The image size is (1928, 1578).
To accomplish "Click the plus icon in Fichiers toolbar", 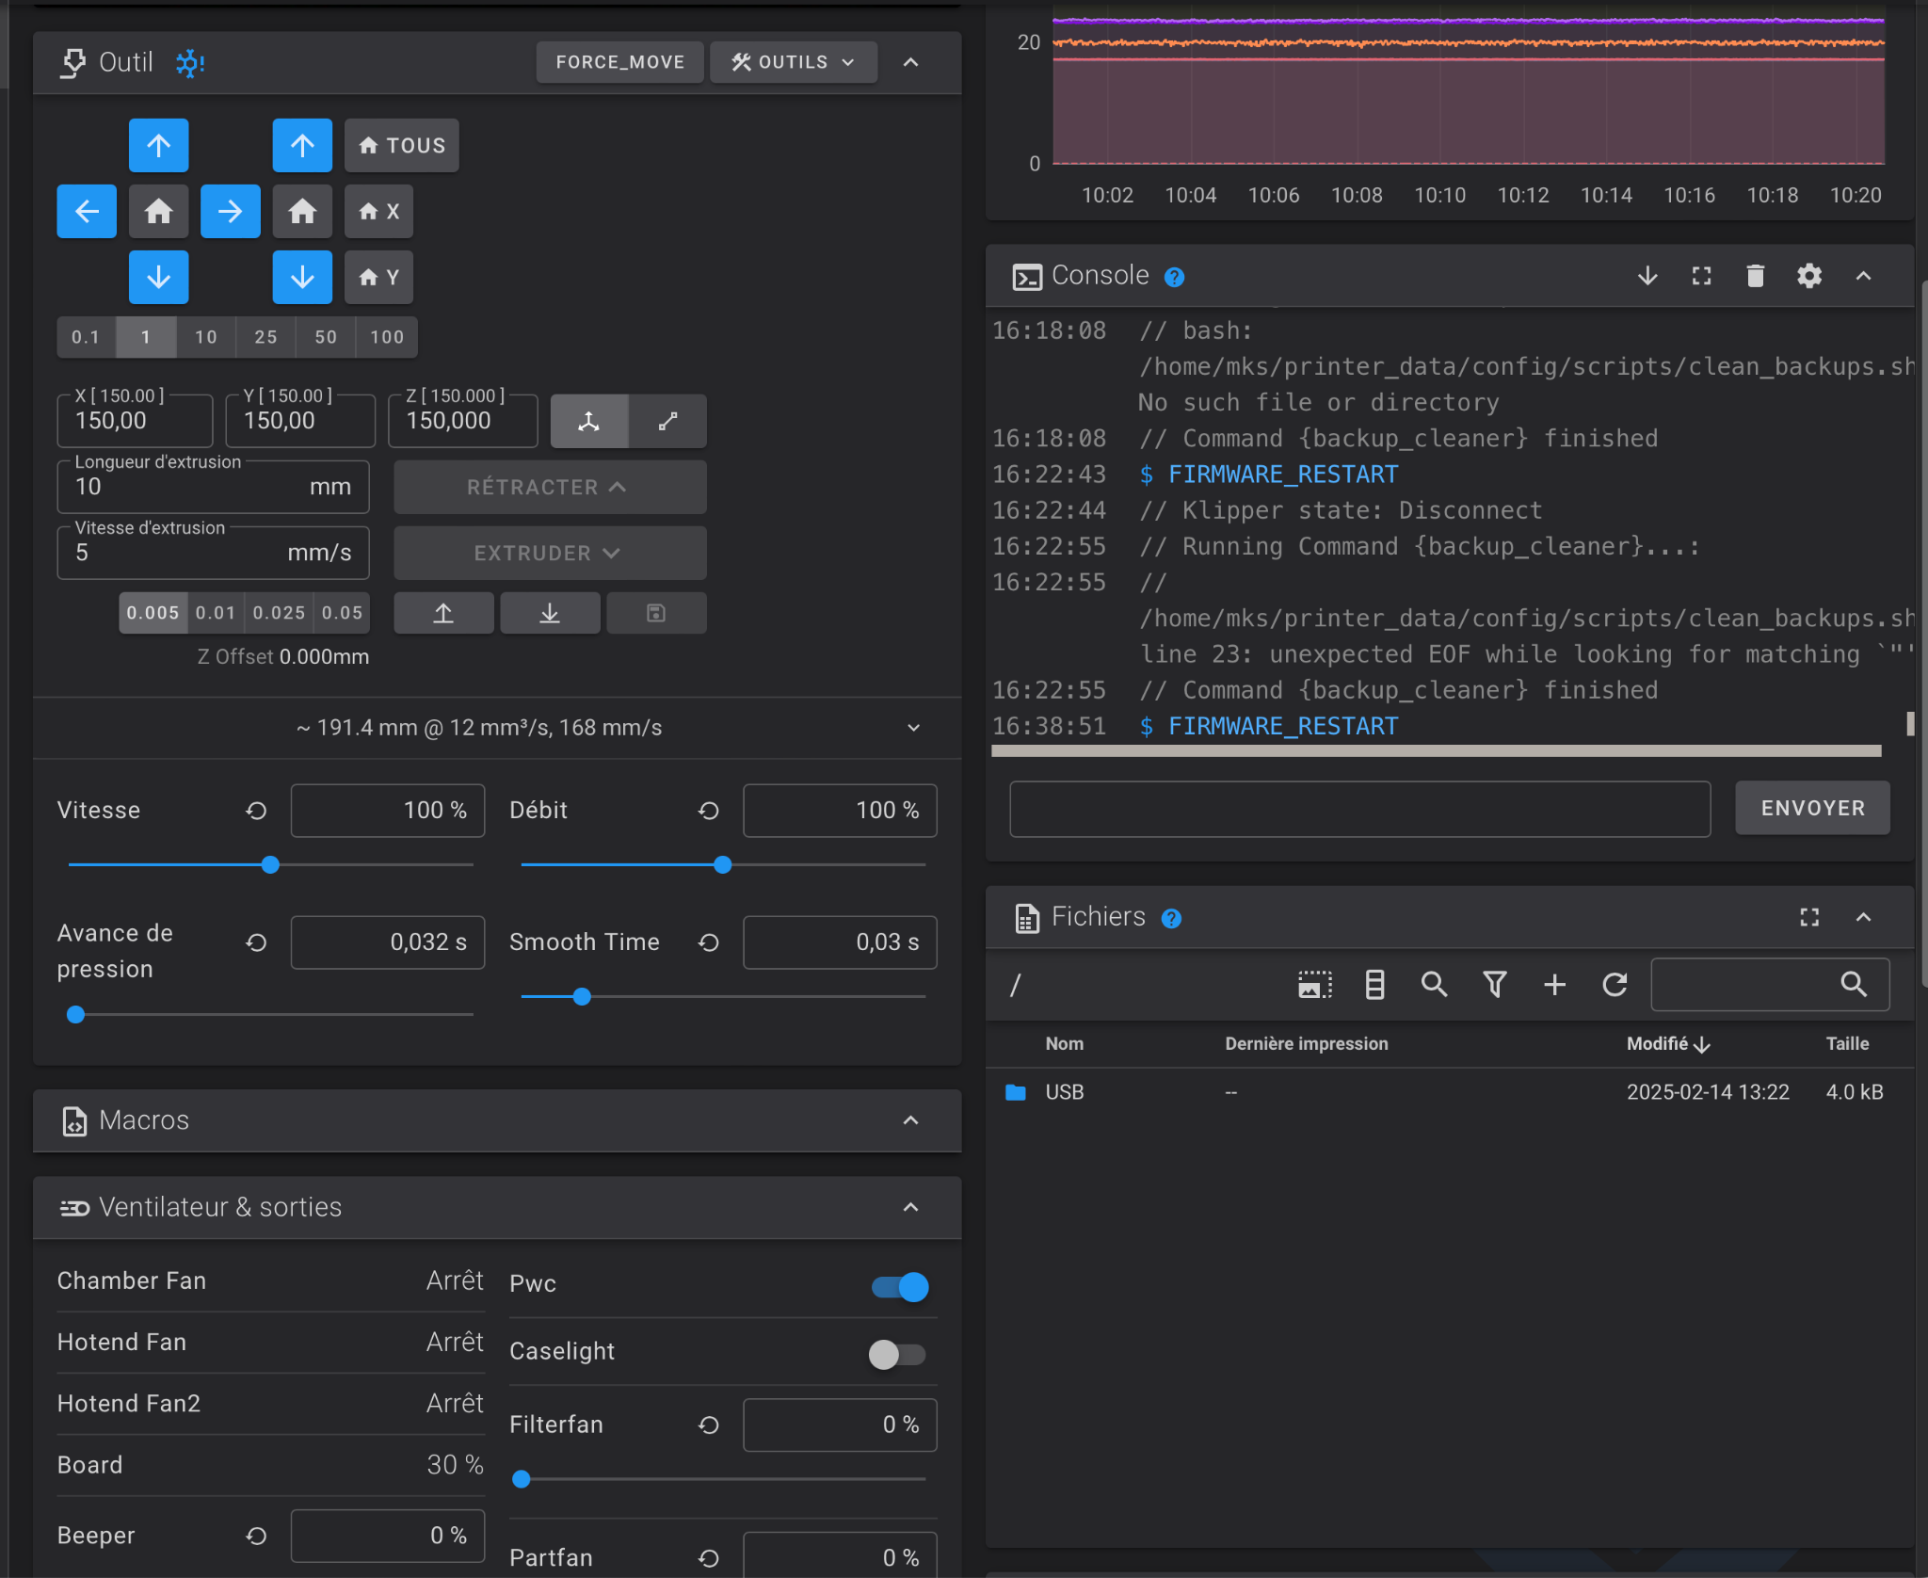I will pos(1554,985).
